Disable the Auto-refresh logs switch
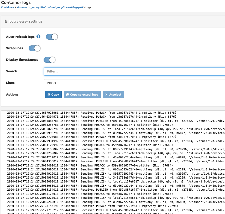This screenshot has width=225, height=214. [x=52, y=37]
